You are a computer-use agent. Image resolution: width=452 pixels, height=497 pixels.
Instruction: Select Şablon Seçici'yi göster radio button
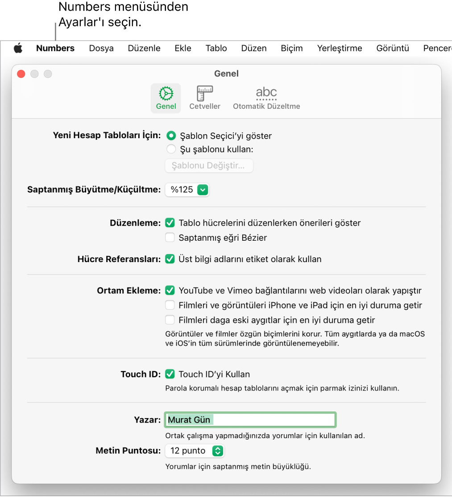click(x=171, y=136)
